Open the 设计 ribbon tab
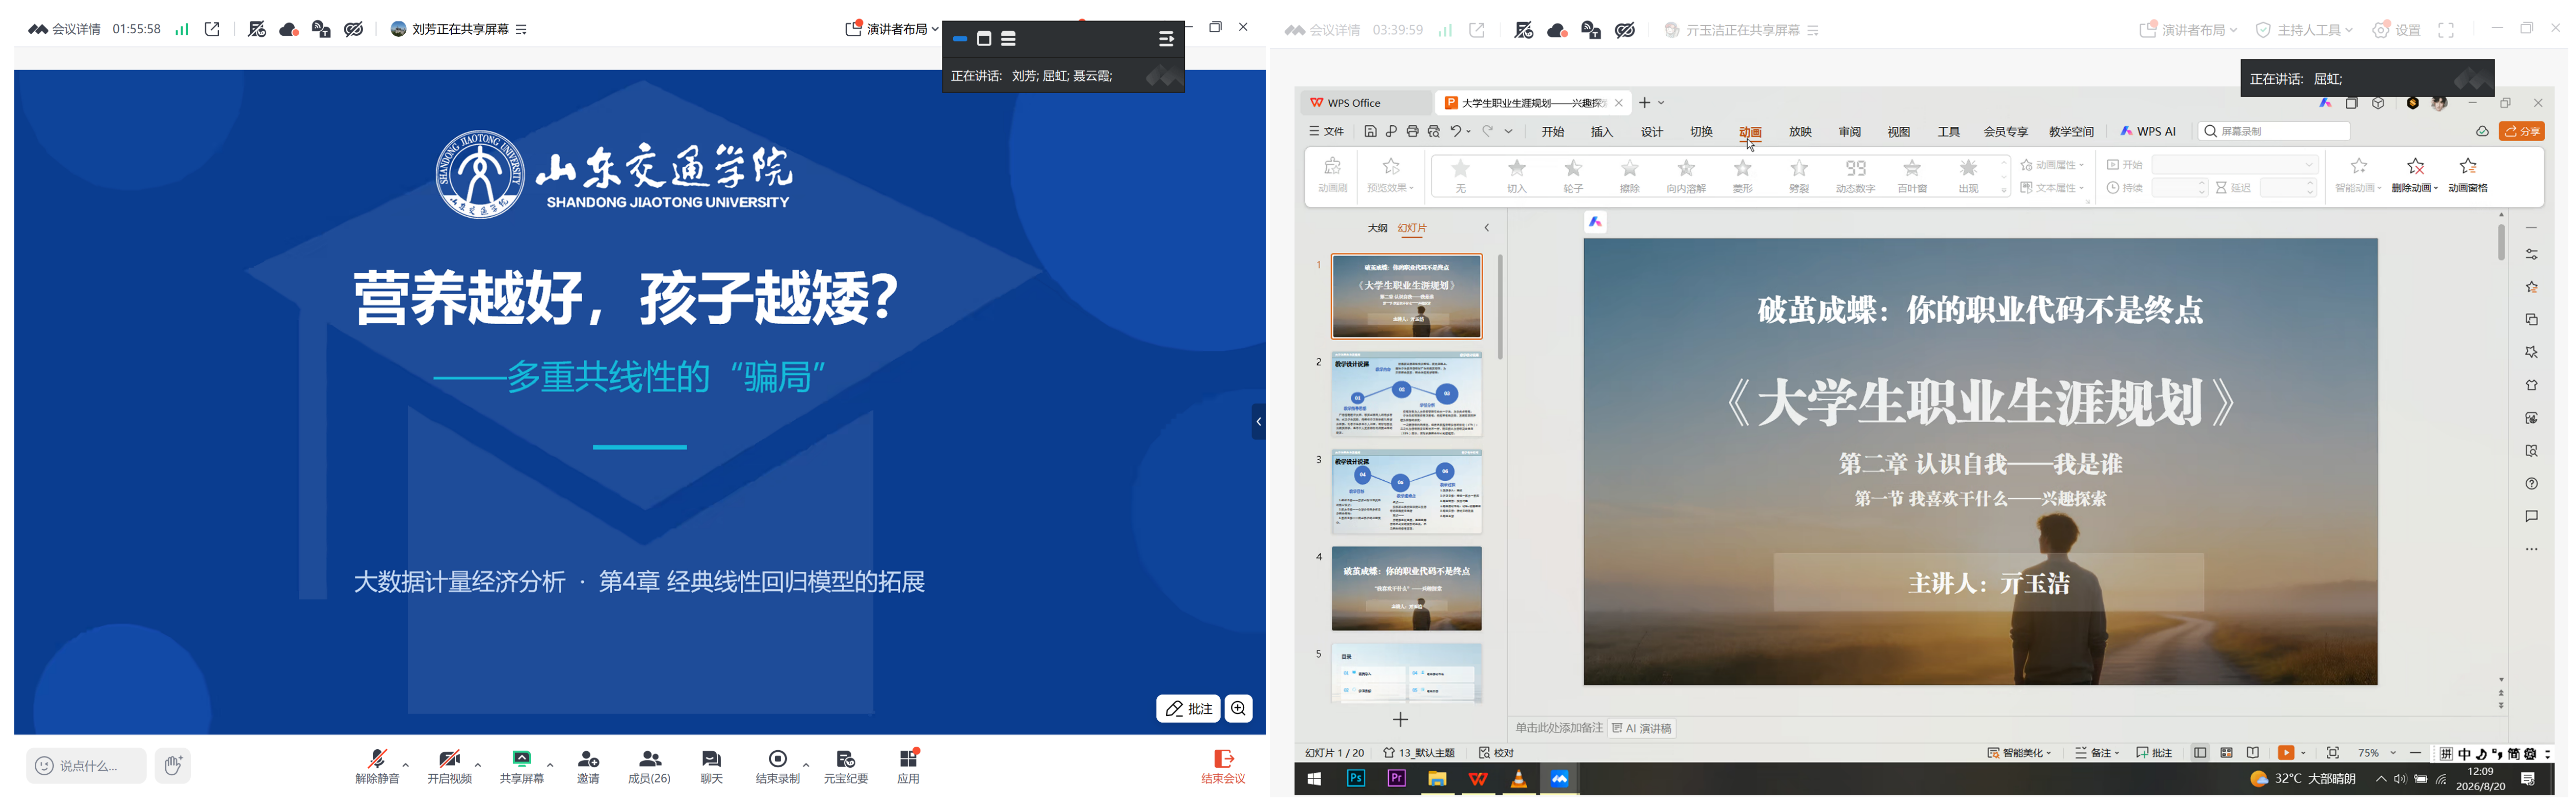Screen dimensions: 2576x805 [x=1652, y=132]
